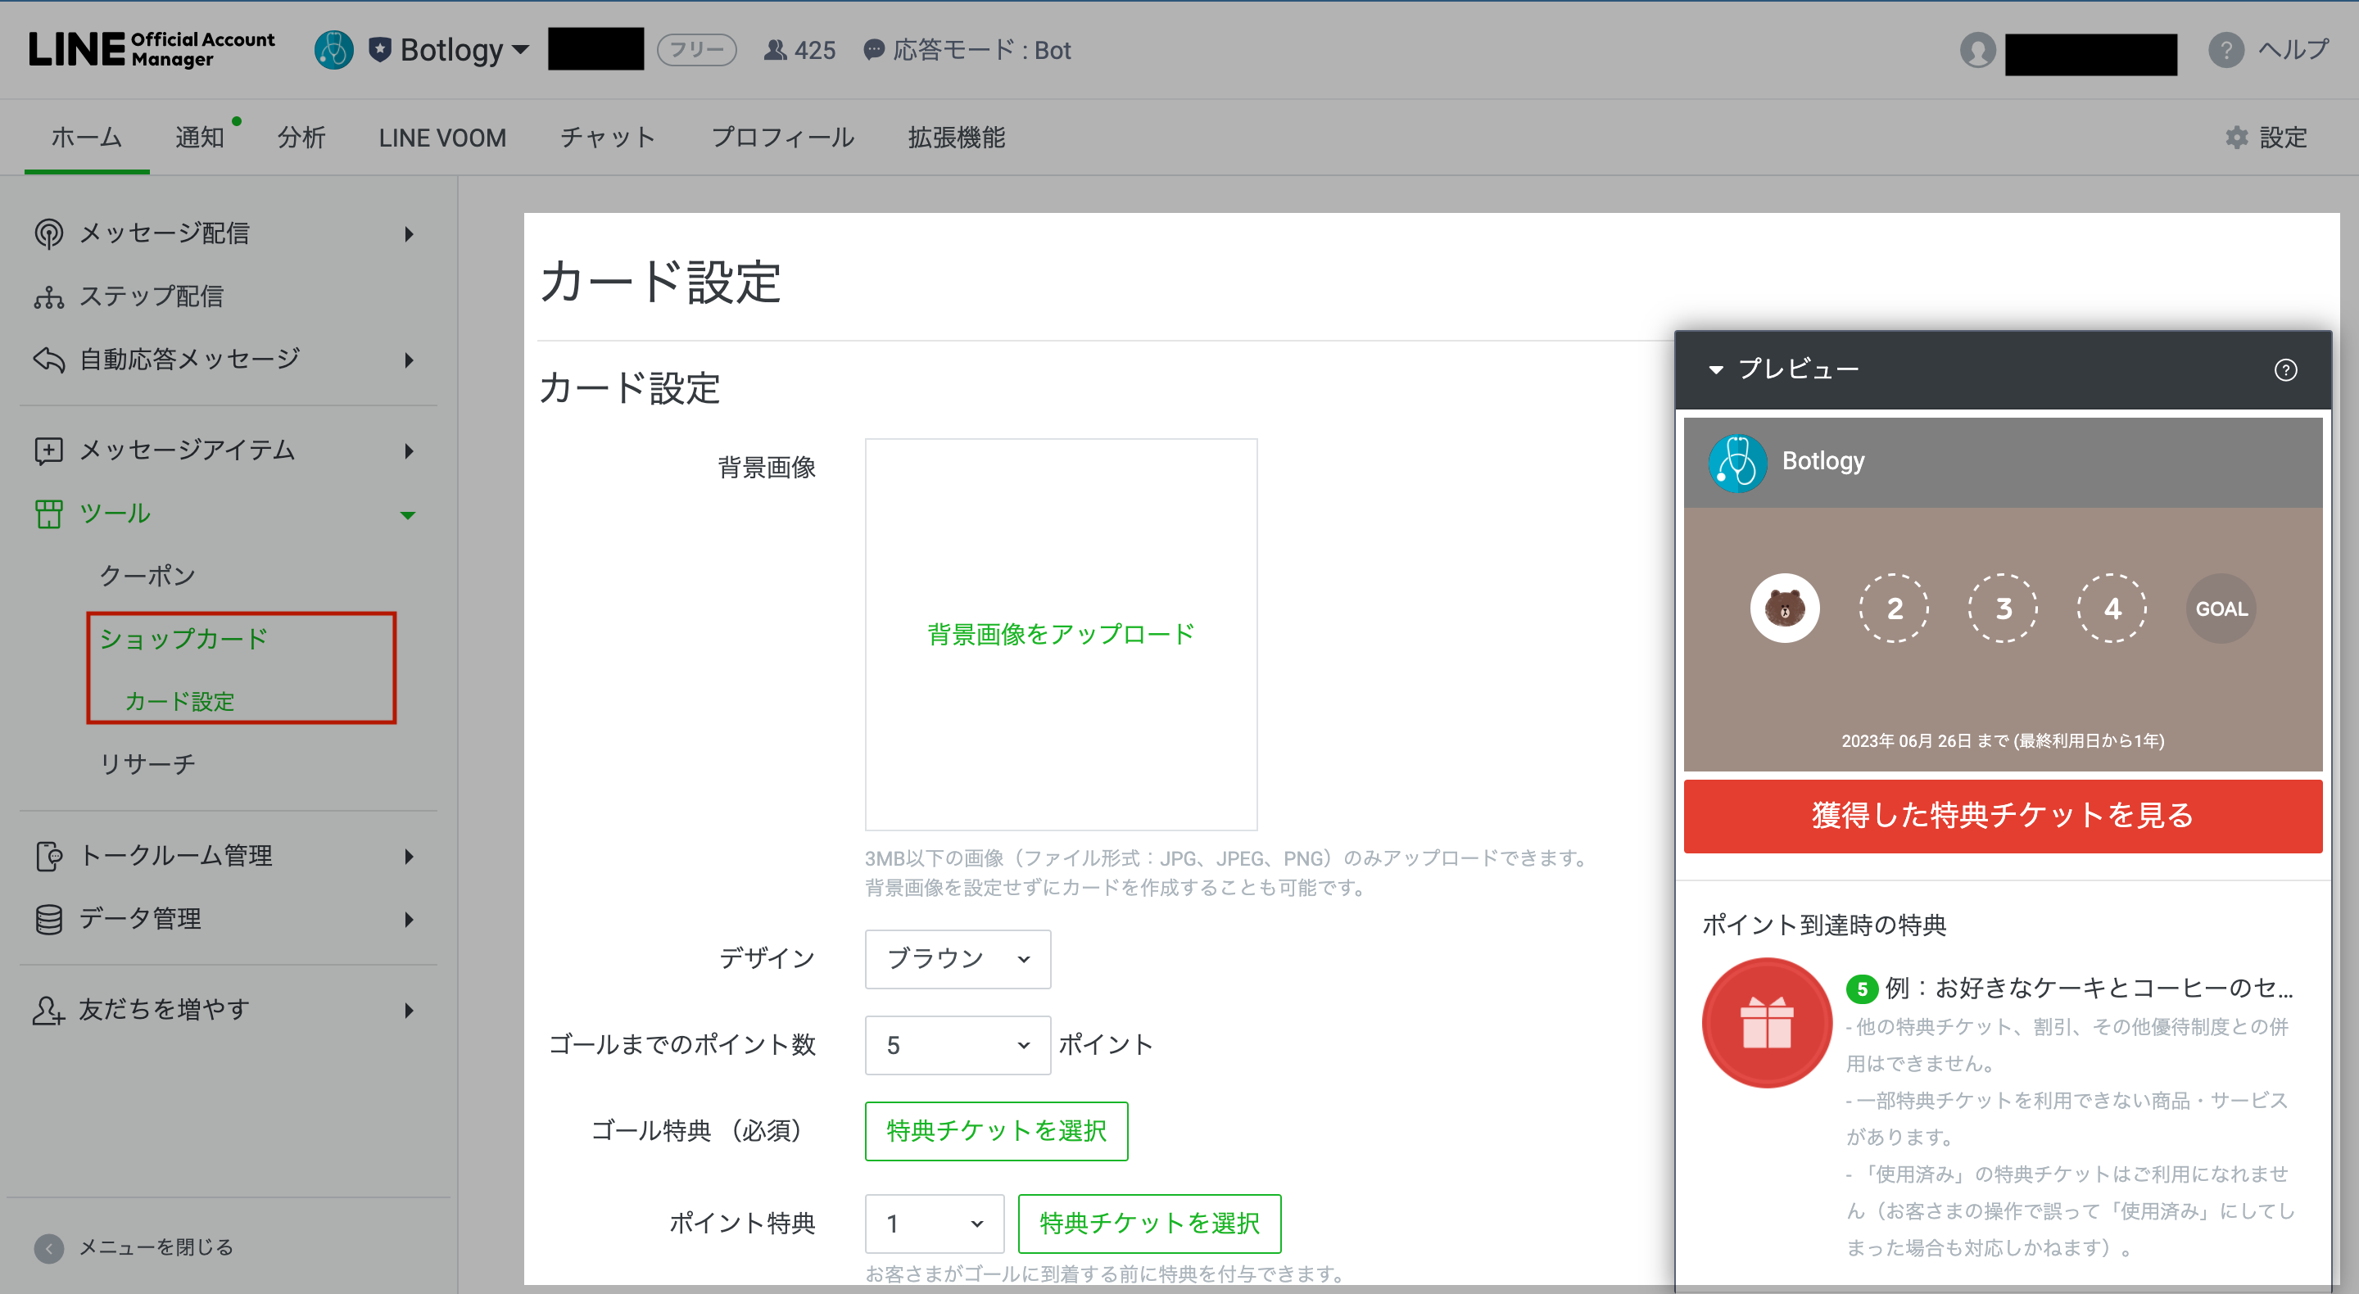
Task: Click 背景画像をアップロード upload area
Action: tap(1061, 634)
